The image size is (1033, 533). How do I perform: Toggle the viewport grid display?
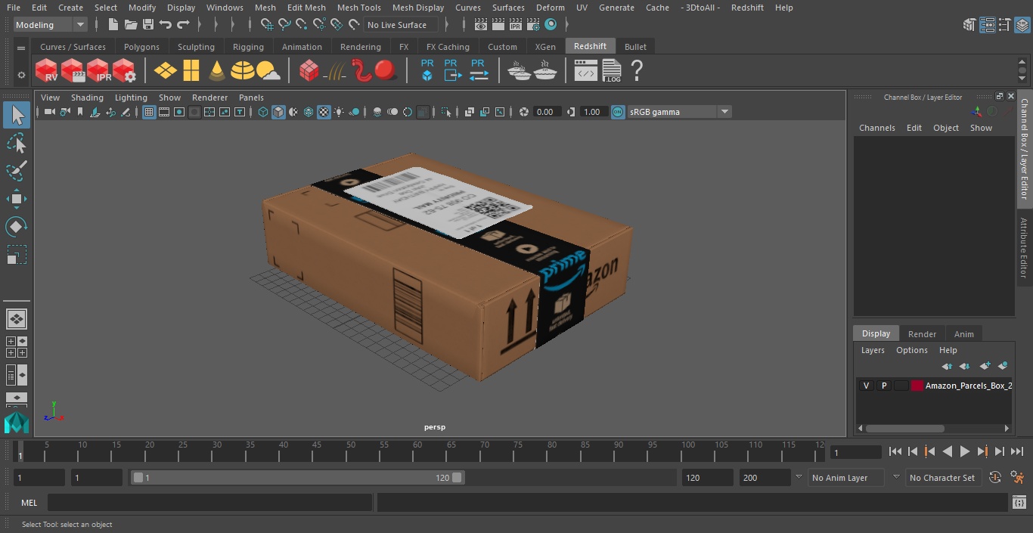[x=149, y=112]
